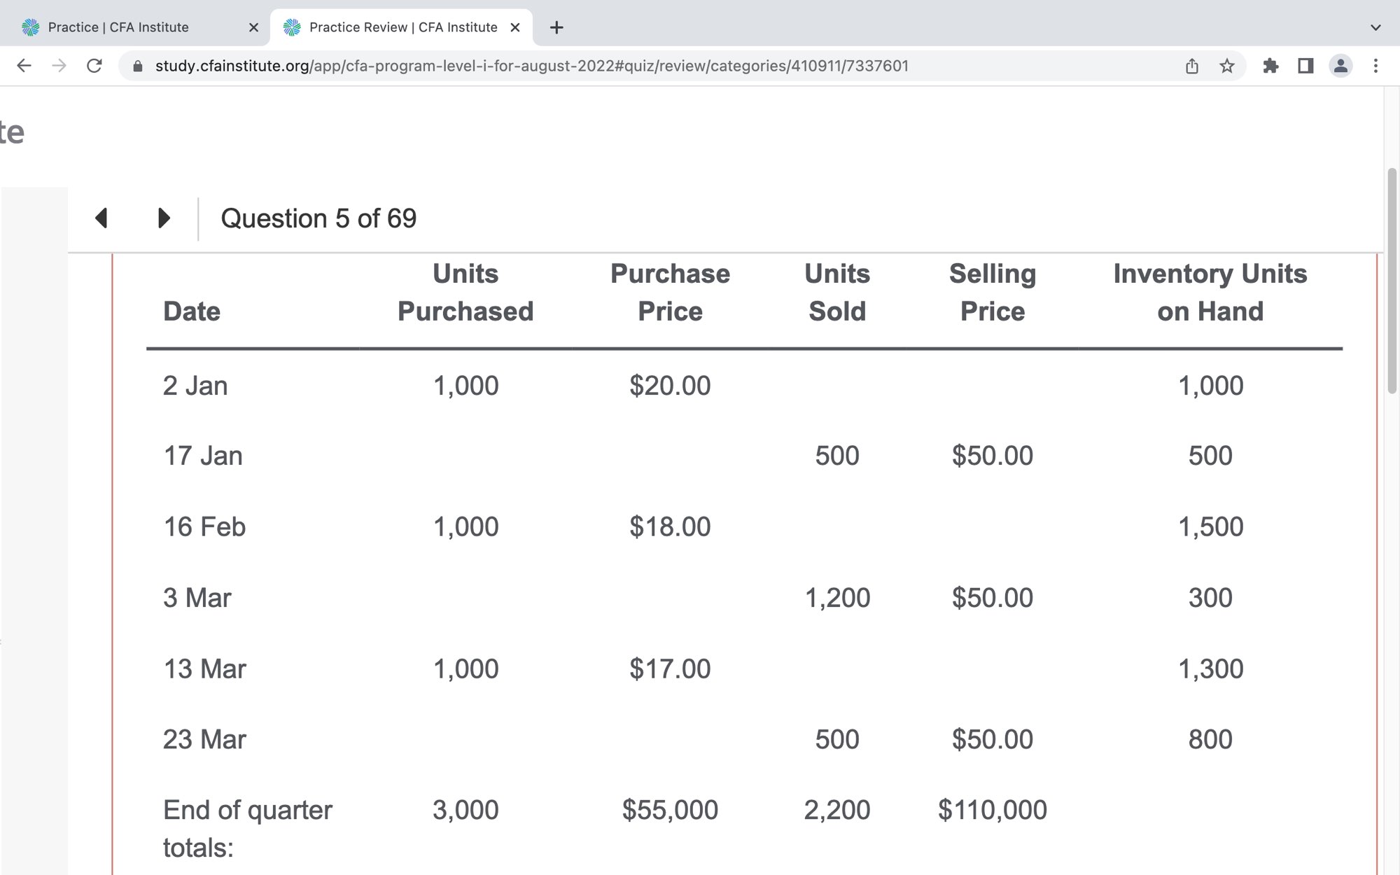The image size is (1400, 875).
Task: Expand the tab search chevron
Action: [x=1375, y=27]
